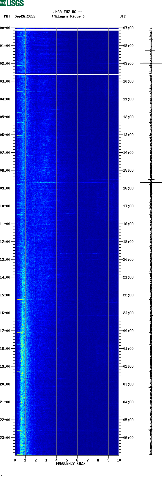This screenshot has width=164, height=479.
Task: Click the date 'Sep26,2022'
Action: (x=25, y=16)
